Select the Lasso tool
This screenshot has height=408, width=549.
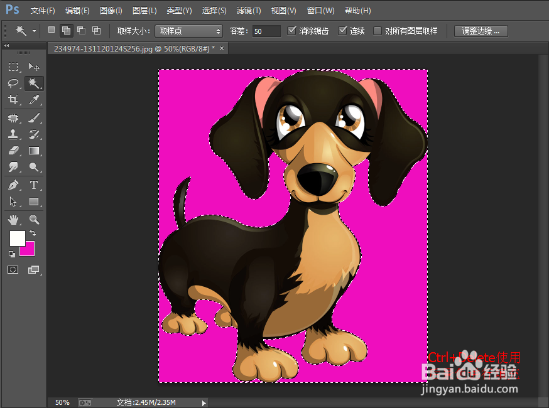[x=13, y=83]
